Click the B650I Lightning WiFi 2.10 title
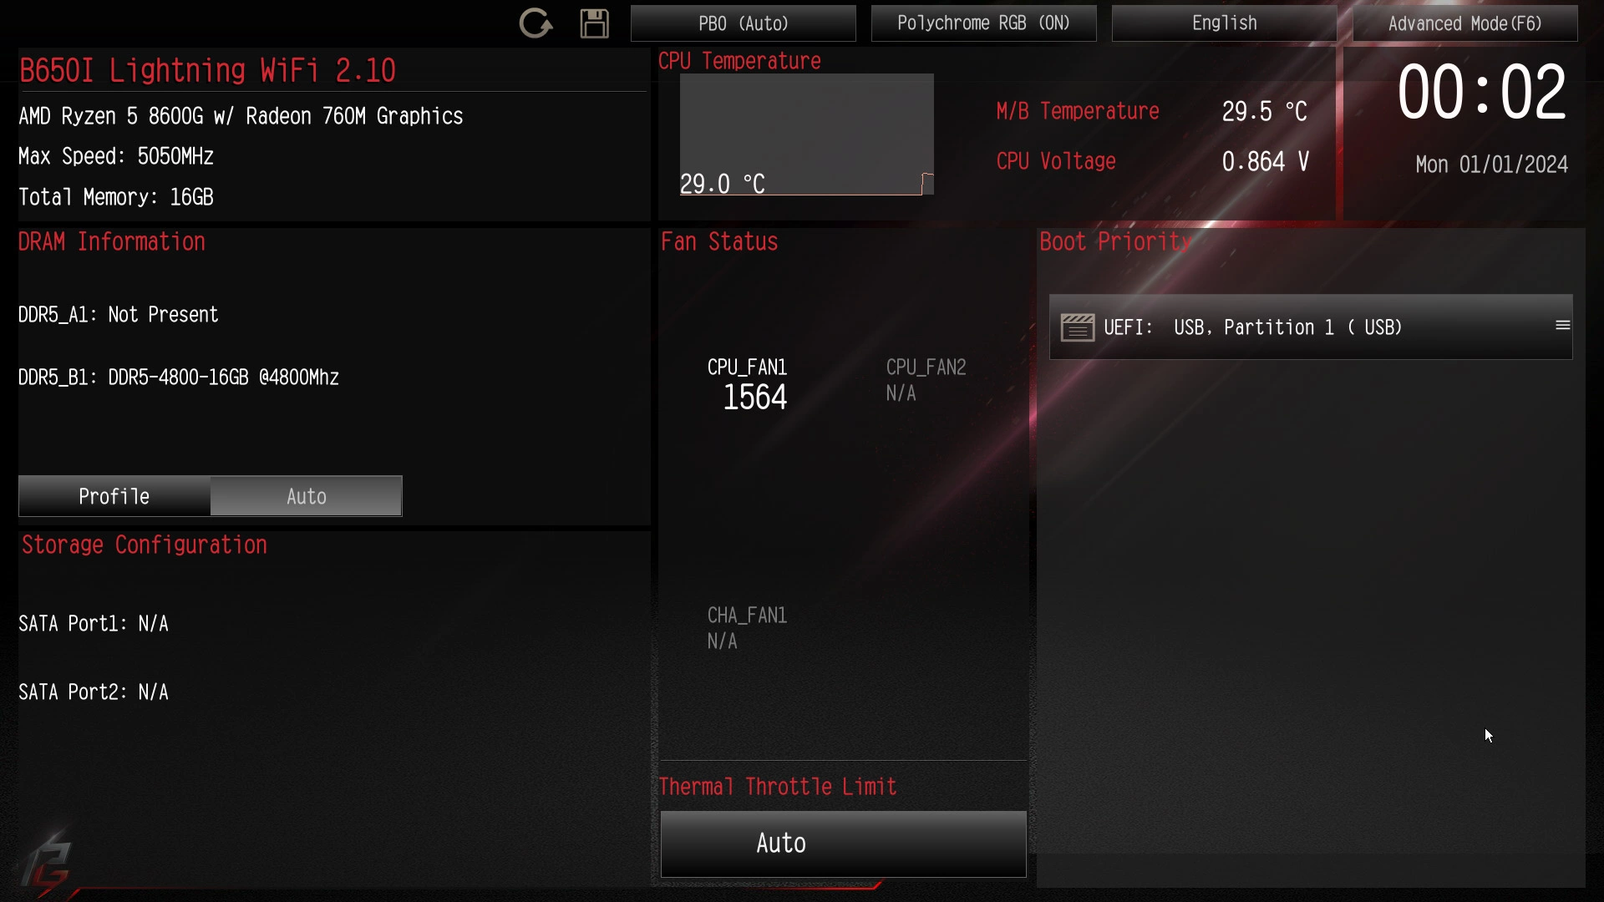This screenshot has height=902, width=1604. point(207,70)
